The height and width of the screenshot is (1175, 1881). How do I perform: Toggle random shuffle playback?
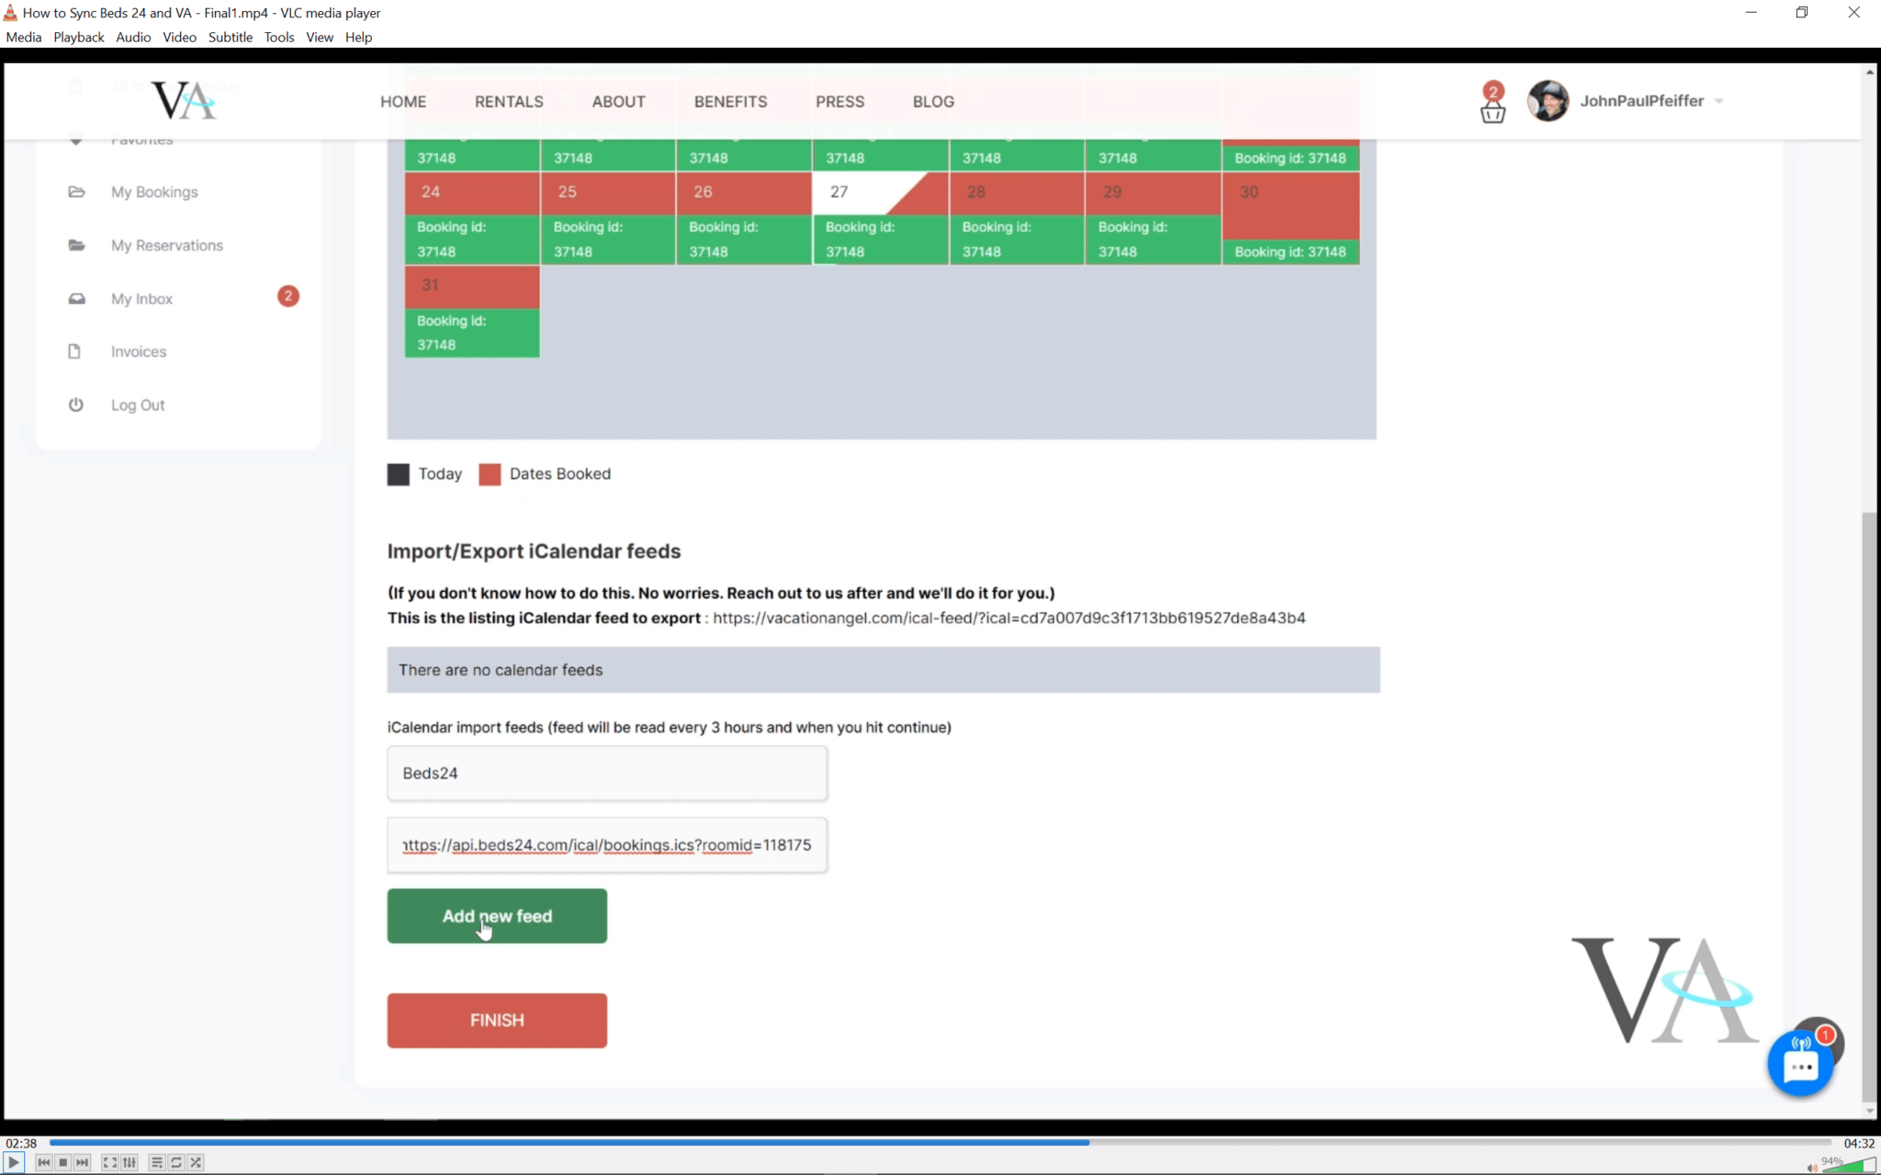pyautogui.click(x=196, y=1162)
